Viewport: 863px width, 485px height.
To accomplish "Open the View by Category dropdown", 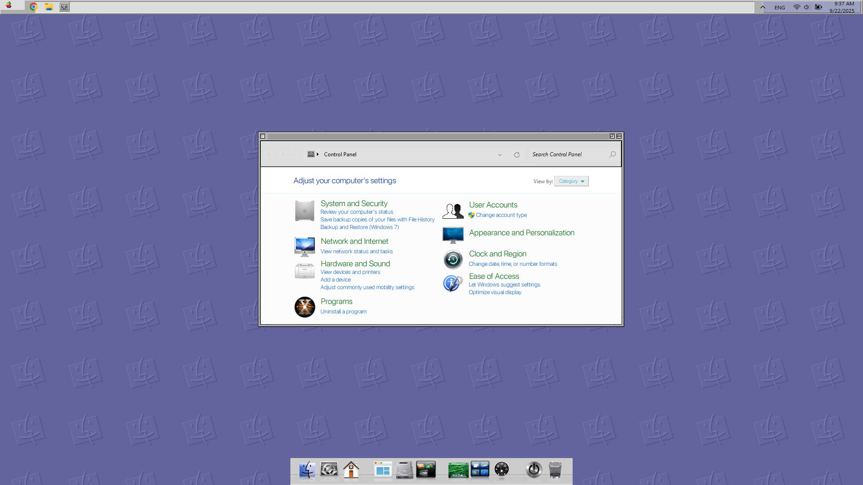I will point(571,181).
